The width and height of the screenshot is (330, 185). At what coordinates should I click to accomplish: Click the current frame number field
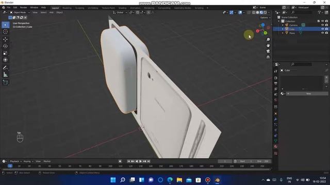[225, 161]
